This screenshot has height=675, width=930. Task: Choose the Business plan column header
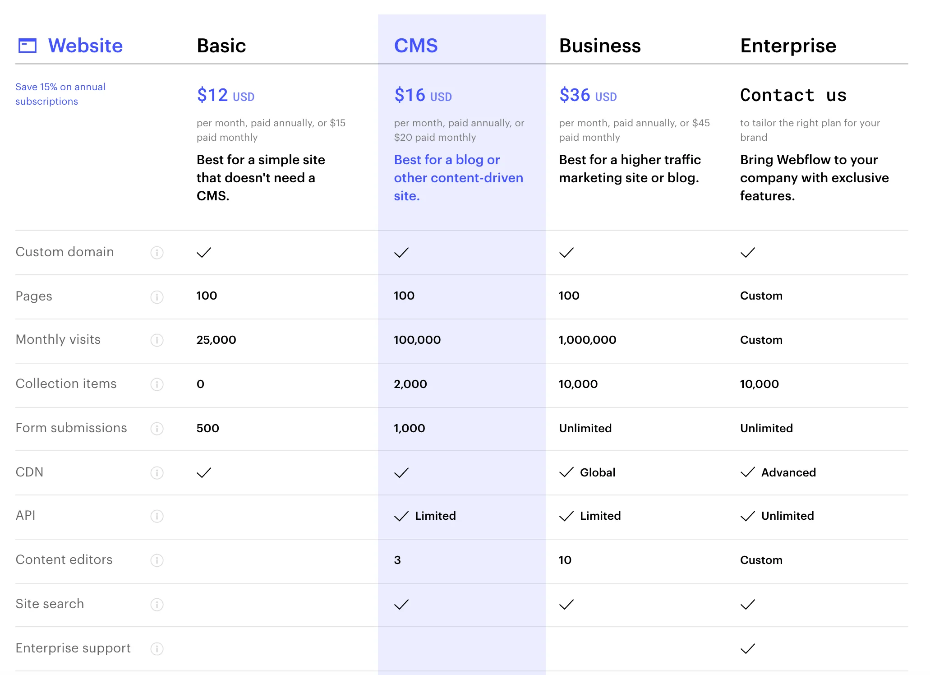(x=599, y=46)
